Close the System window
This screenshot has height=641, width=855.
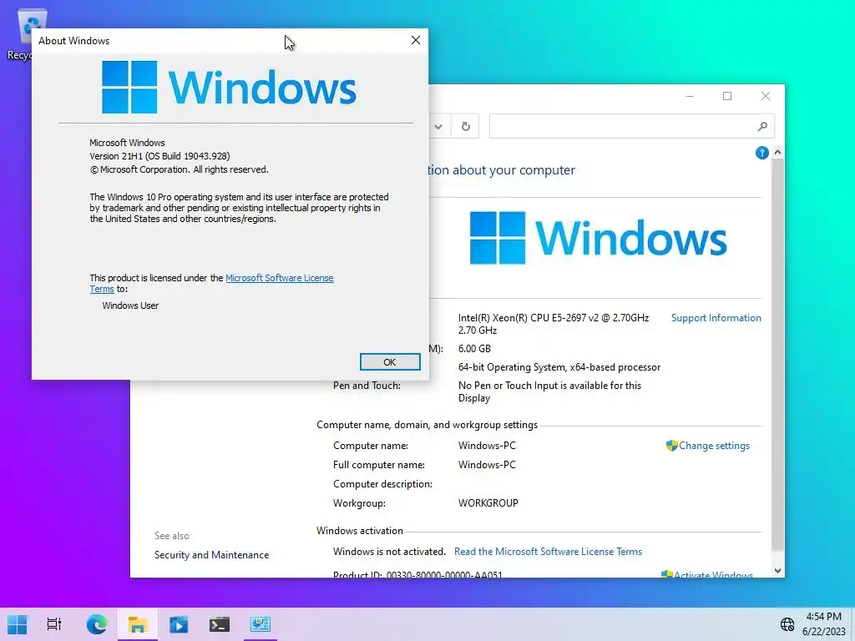pyautogui.click(x=766, y=97)
